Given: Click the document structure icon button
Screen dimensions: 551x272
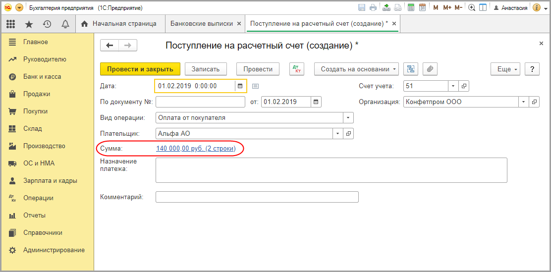Looking at the screenshot, I should click(411, 69).
